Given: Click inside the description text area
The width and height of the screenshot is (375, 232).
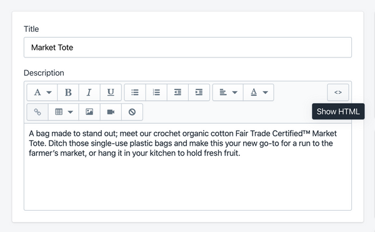Looking at the screenshot, I should (187, 167).
